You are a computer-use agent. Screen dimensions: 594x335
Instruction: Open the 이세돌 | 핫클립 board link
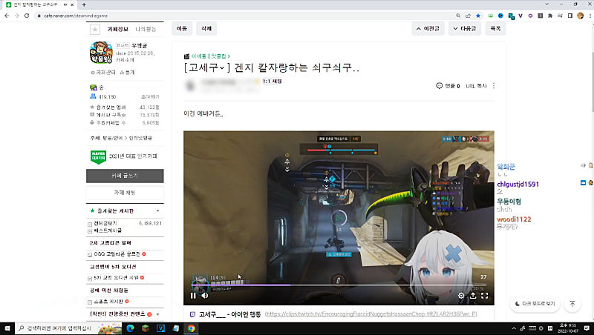211,56
